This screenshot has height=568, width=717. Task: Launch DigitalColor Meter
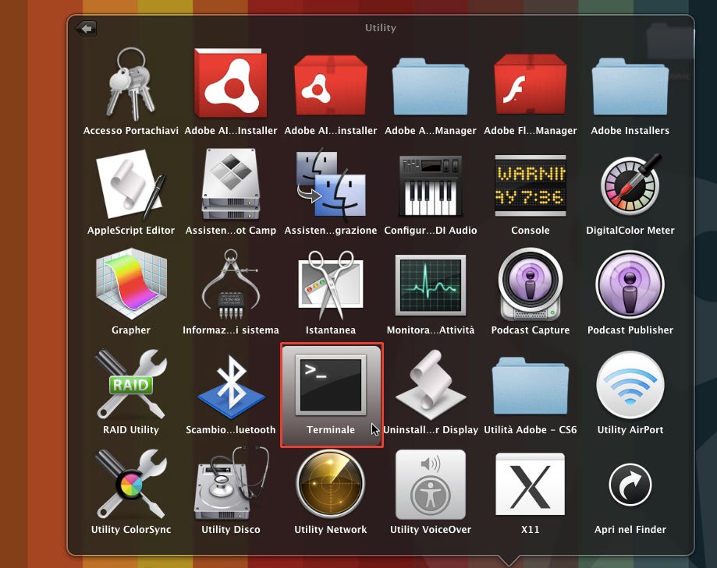coord(630,184)
